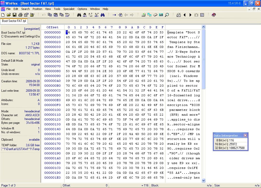Click the hex view scroll down arrow
The height and width of the screenshot is (188, 261).
[x=203, y=180]
